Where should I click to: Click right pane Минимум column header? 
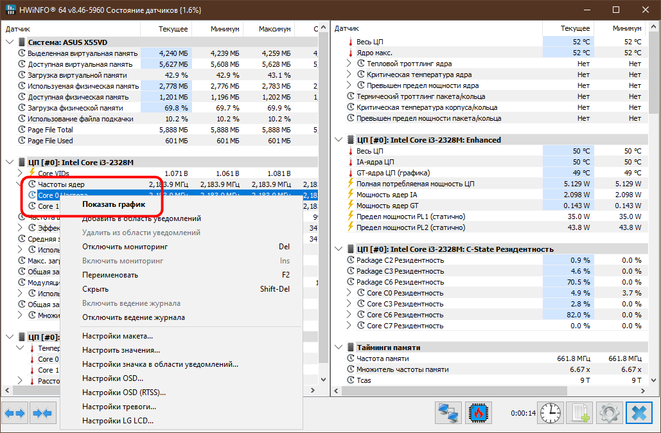(620, 29)
